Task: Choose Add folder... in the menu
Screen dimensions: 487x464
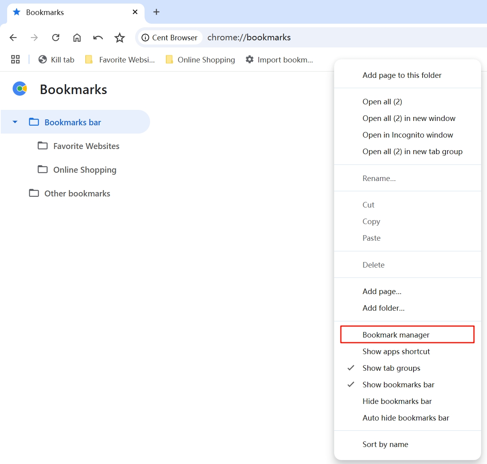Action: tap(383, 308)
